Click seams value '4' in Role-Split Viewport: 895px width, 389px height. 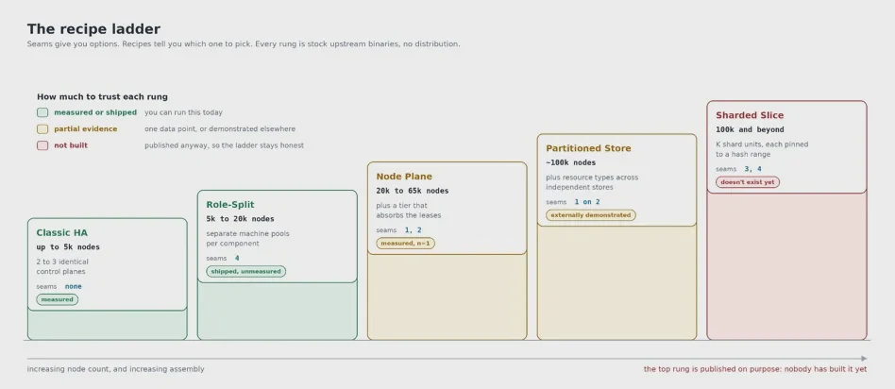pos(237,258)
